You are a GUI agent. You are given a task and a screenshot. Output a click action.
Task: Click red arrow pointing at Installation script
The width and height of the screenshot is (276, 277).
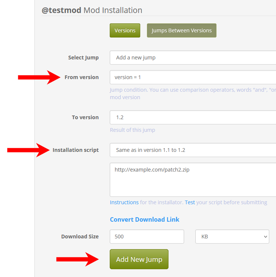pyautogui.click(x=28, y=150)
